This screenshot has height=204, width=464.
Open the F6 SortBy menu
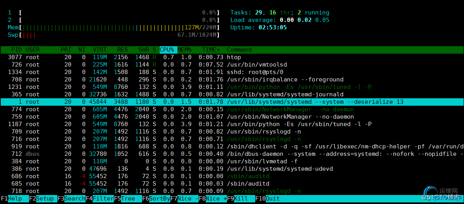pos(156,199)
